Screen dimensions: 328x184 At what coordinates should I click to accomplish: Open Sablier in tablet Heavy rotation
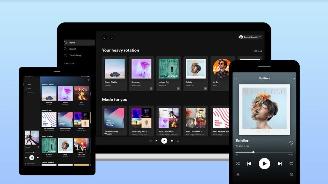pos(65,147)
